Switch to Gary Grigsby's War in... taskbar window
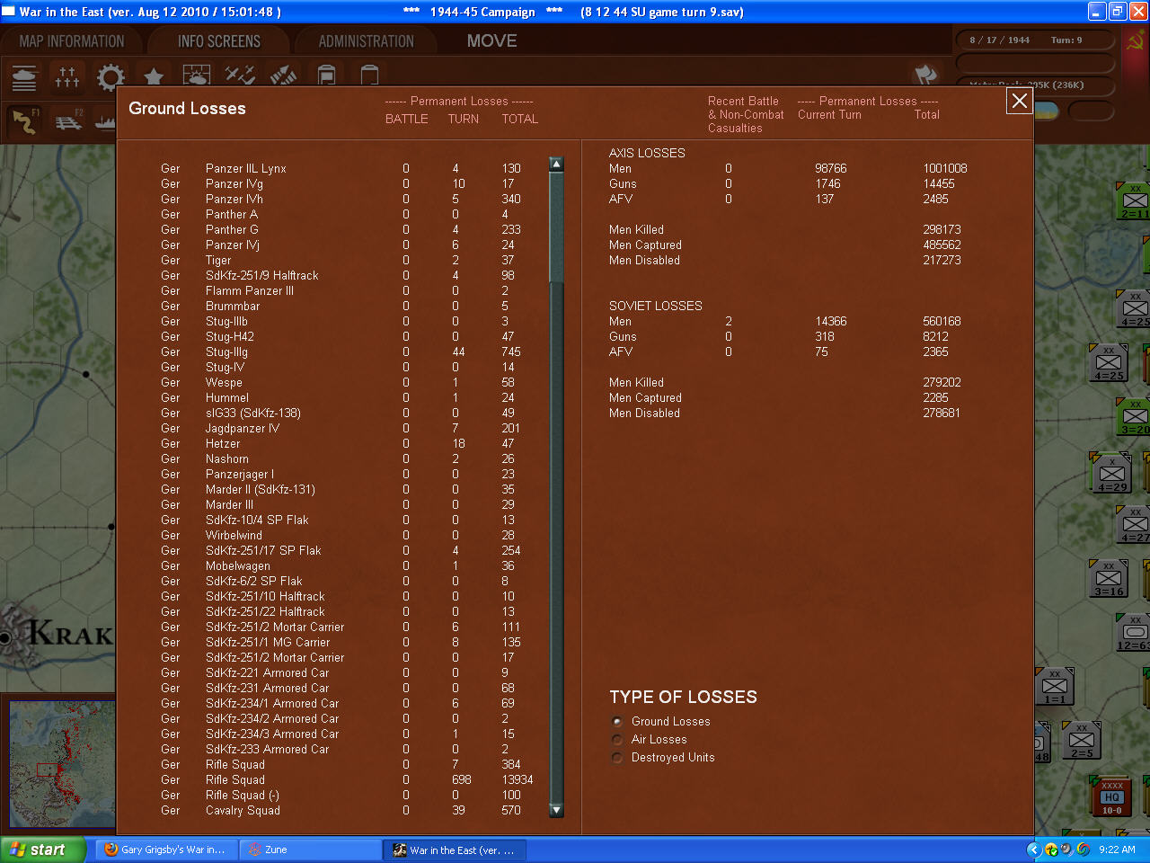1150x863 pixels. coord(164,850)
